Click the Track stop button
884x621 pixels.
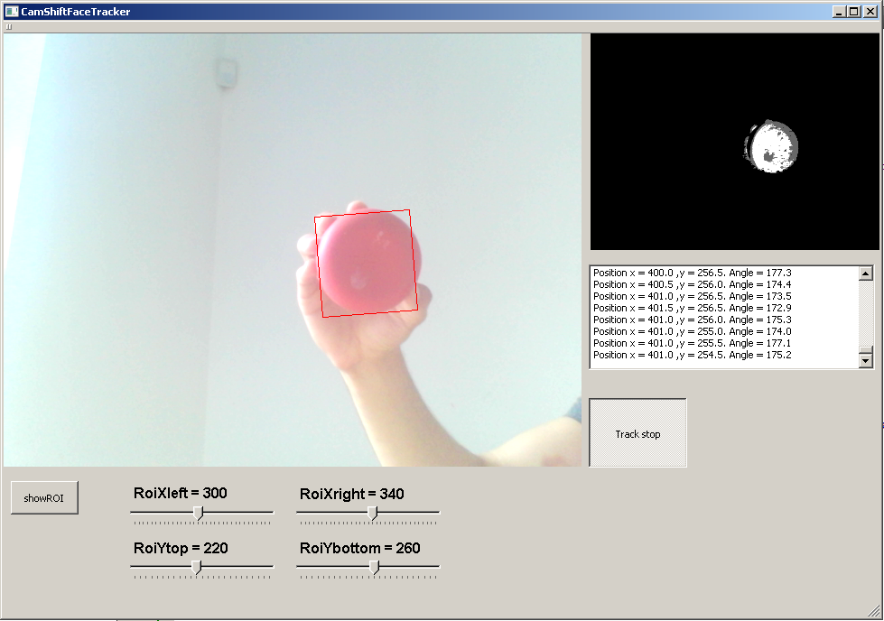point(637,432)
